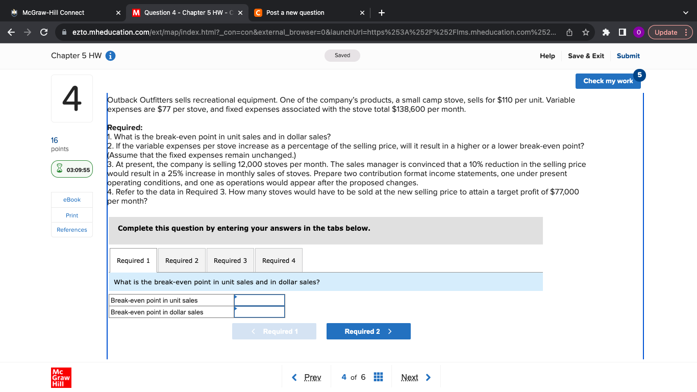This screenshot has width=697, height=392.
Task: Open the browser menu via the tab strip chevron
Action: (x=685, y=12)
